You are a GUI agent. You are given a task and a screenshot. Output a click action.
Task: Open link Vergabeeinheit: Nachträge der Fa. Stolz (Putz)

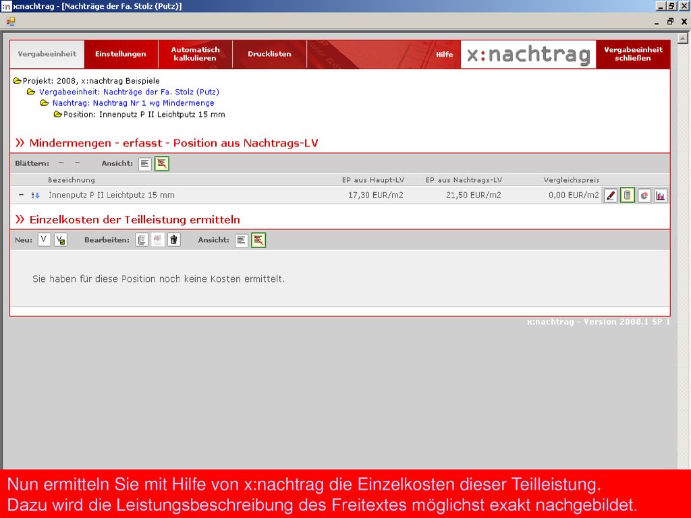point(129,92)
